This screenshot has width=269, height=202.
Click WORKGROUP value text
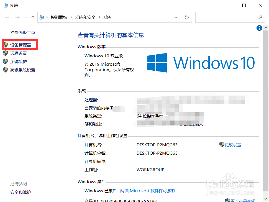click(150, 170)
